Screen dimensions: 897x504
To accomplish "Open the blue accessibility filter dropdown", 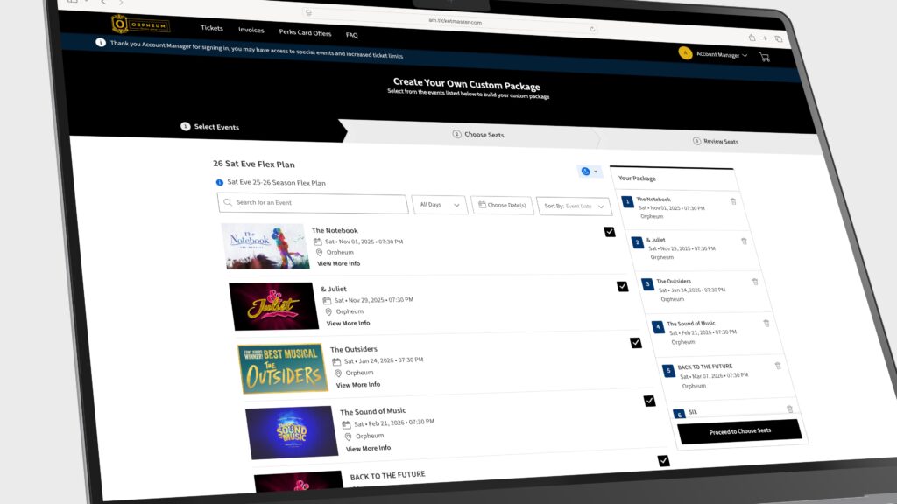I will [x=590, y=171].
